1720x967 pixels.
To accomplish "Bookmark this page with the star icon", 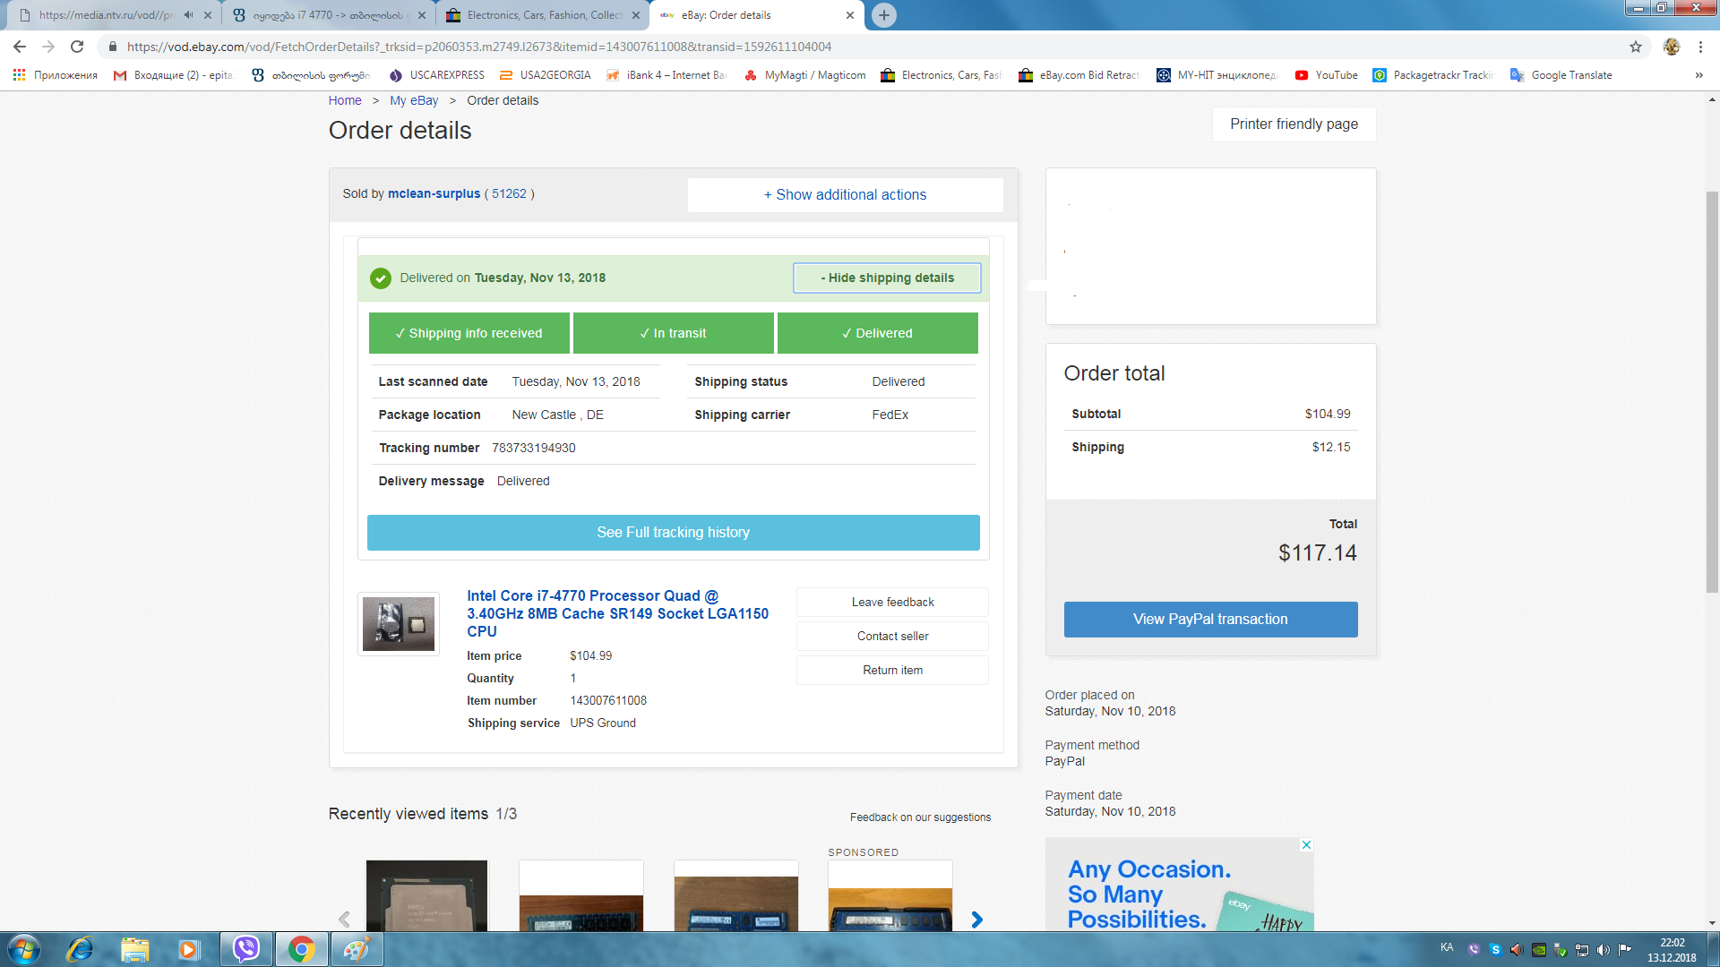I will (1635, 47).
